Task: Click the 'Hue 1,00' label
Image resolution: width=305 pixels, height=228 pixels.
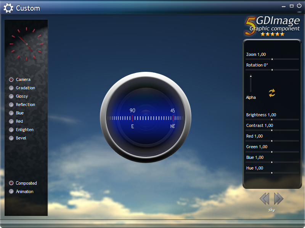Action: tap(255, 168)
